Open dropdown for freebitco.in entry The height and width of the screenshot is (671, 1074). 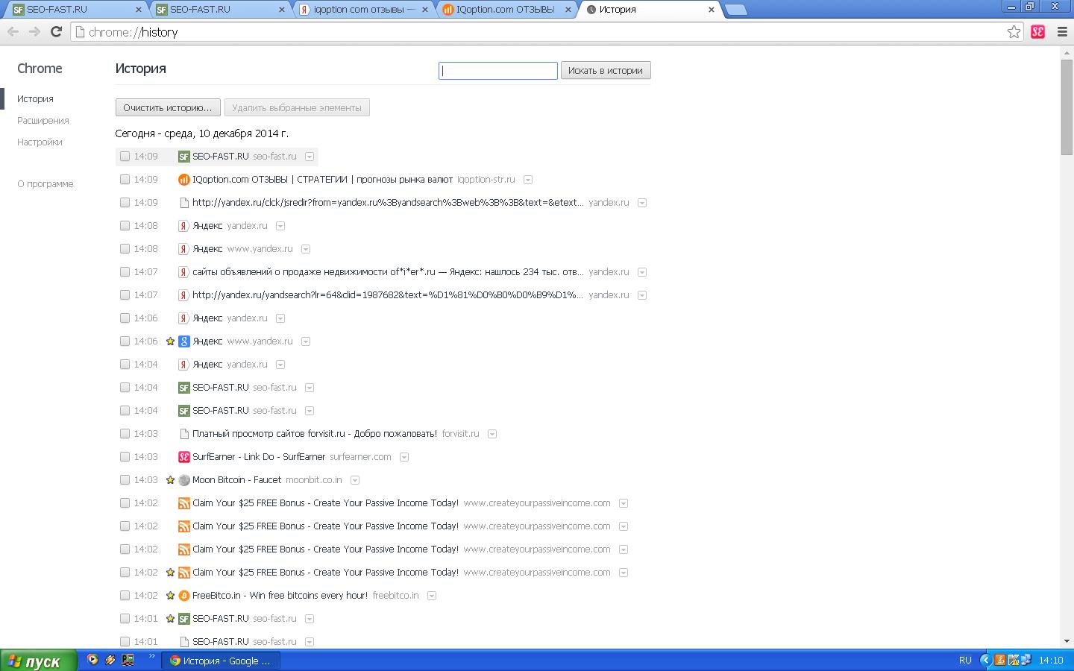432,596
